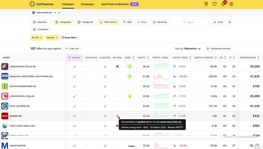Toggle AI access check for deutsche-wirtschafts-nachrichten.de
This screenshot has height=149, width=263.
click(x=105, y=76)
